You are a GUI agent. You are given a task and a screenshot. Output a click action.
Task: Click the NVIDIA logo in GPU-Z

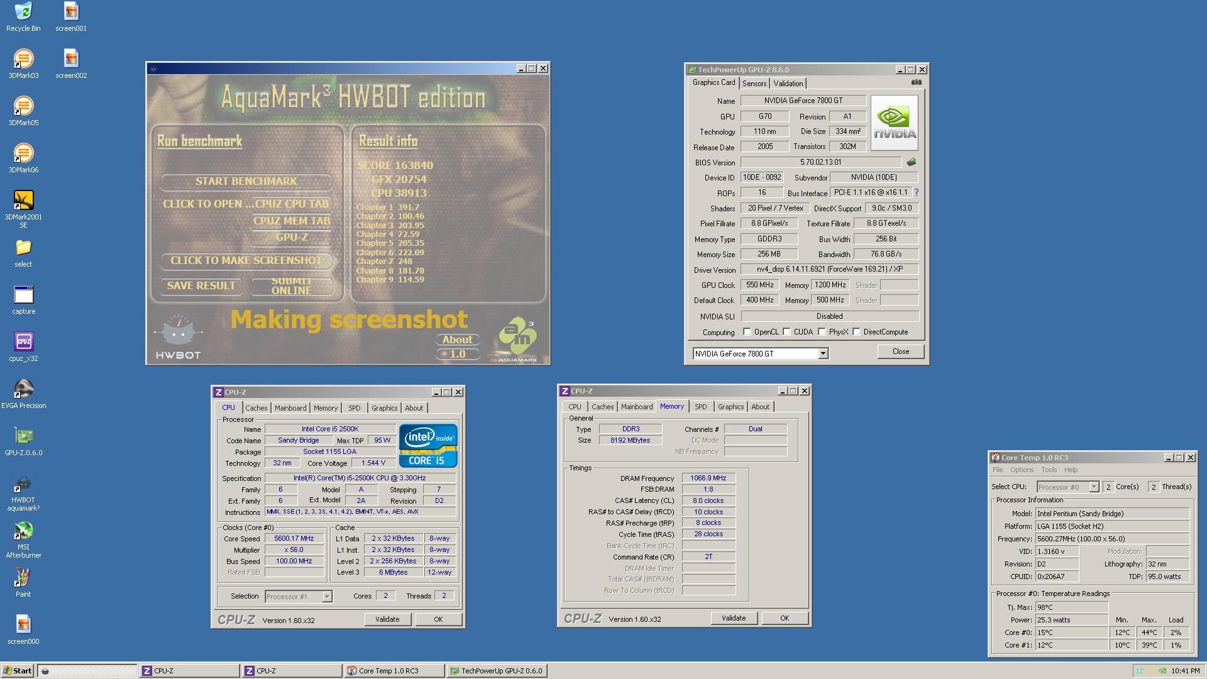895,123
